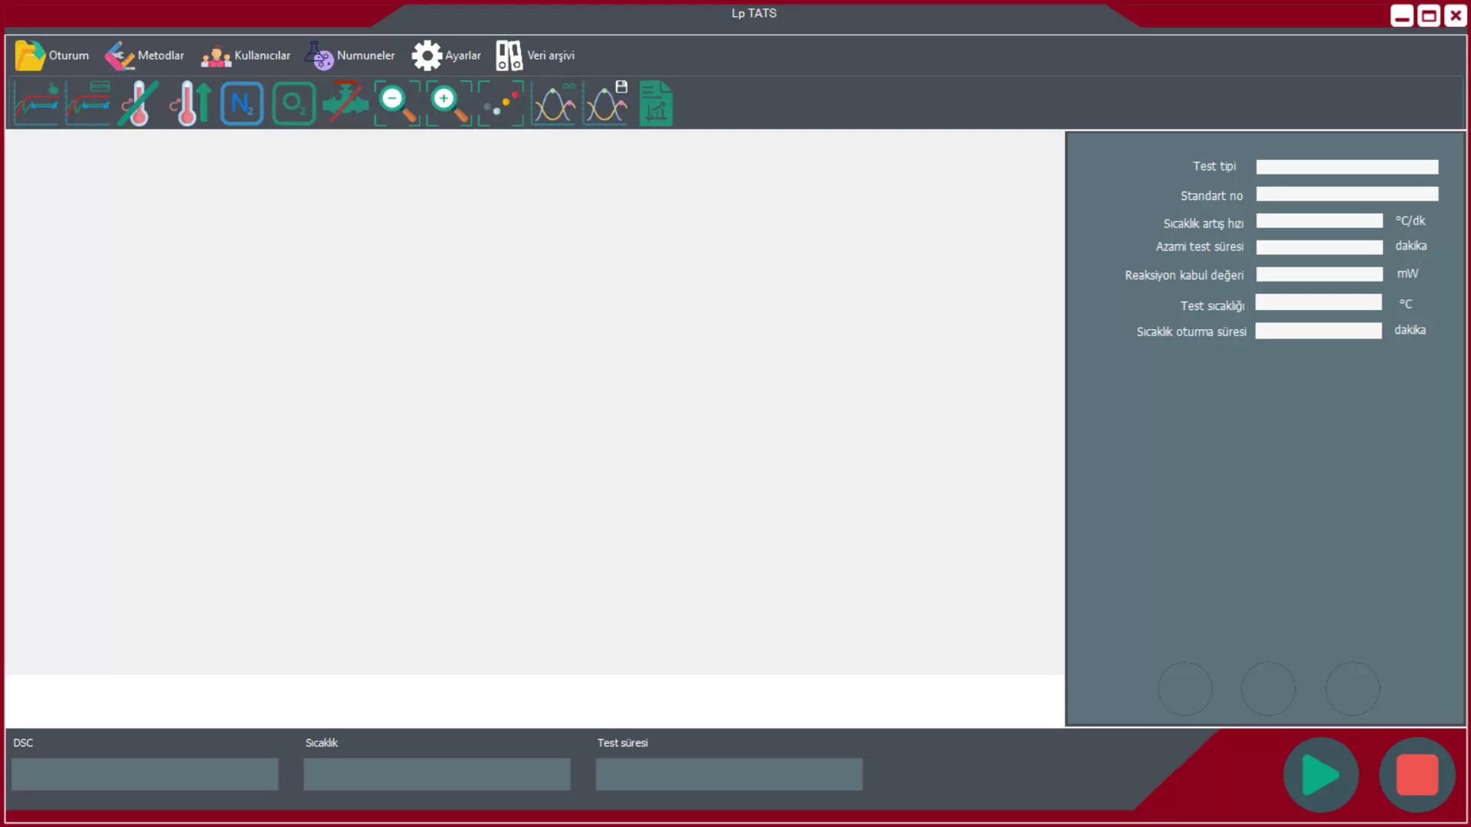Maximize the Lp TATS window
The height and width of the screenshot is (827, 1471).
tap(1429, 16)
